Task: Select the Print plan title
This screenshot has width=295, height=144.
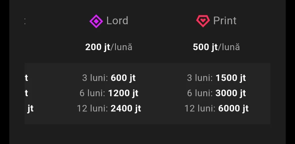Action: coord(225,21)
